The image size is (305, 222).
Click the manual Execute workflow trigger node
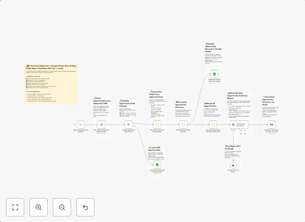[x=81, y=124]
